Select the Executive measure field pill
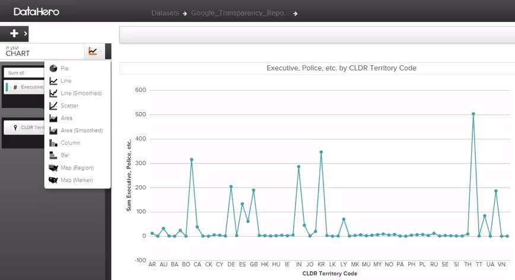Image resolution: width=515 pixels, height=280 pixels. tap(24, 87)
